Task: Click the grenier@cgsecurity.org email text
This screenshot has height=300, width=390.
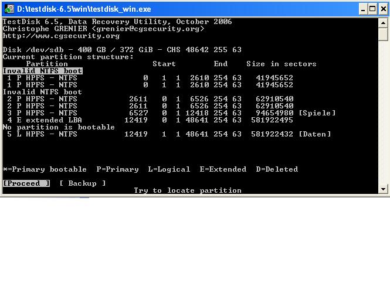Action: coord(148,29)
